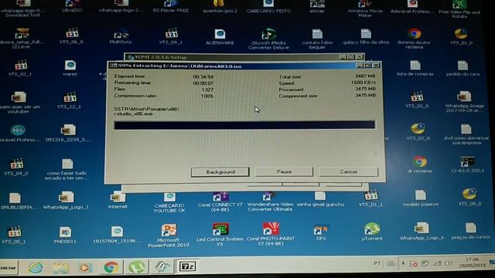This screenshot has height=278, width=495.
Task: Click the network tray icon
Action: tap(437, 263)
